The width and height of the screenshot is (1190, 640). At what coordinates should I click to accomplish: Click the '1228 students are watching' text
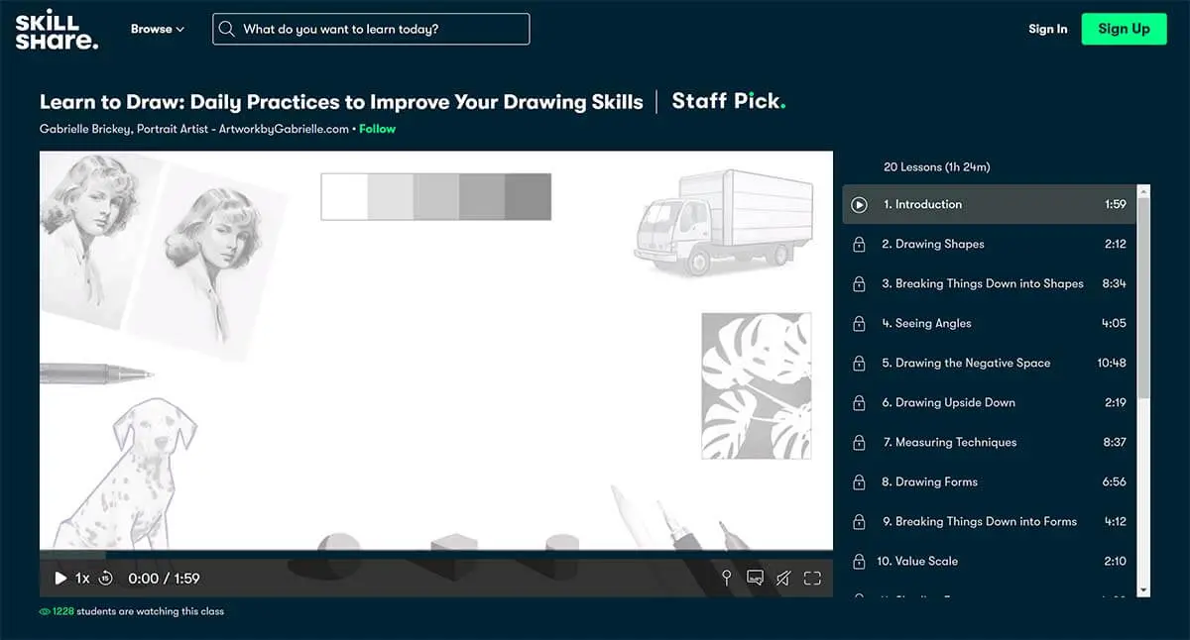tap(139, 611)
